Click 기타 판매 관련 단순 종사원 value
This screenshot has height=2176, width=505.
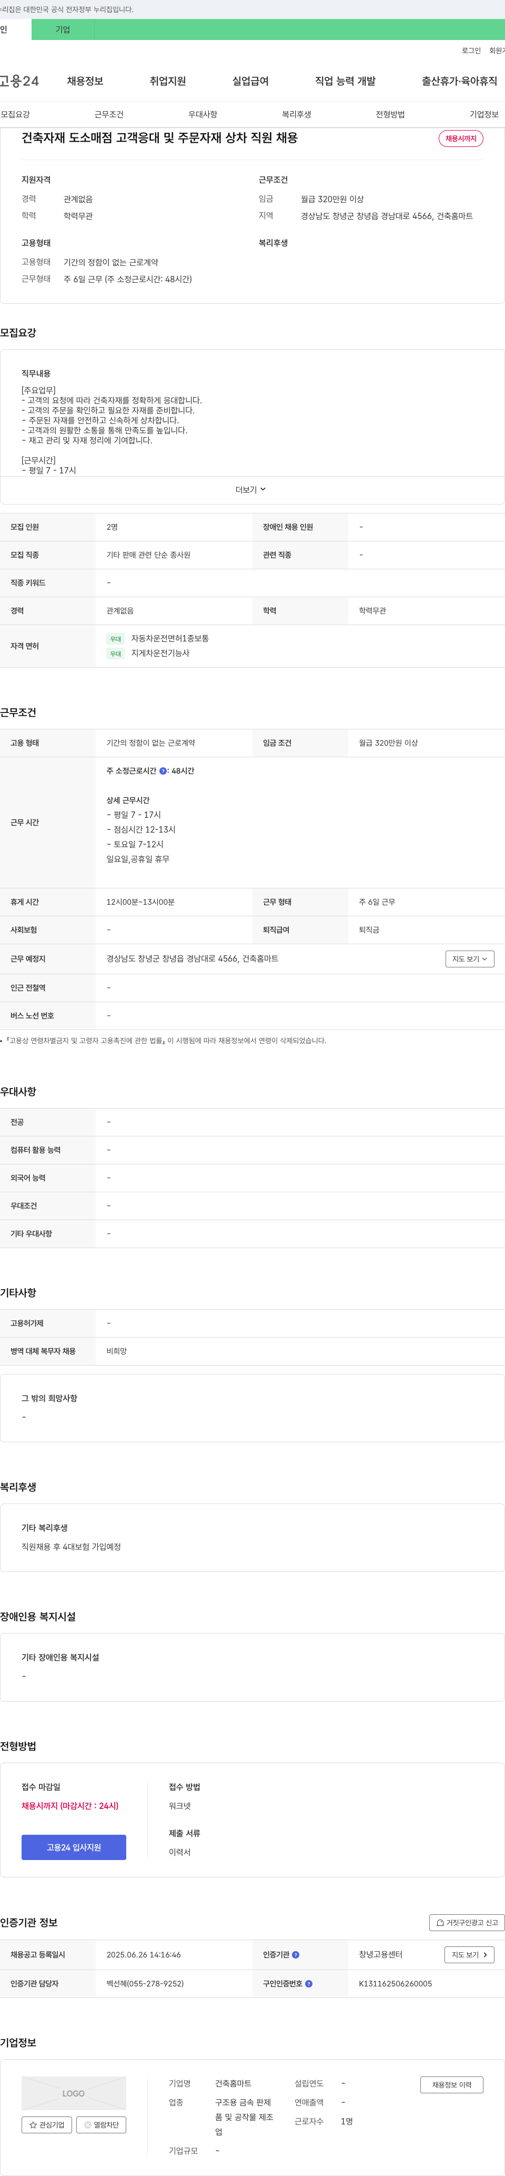[x=148, y=555]
